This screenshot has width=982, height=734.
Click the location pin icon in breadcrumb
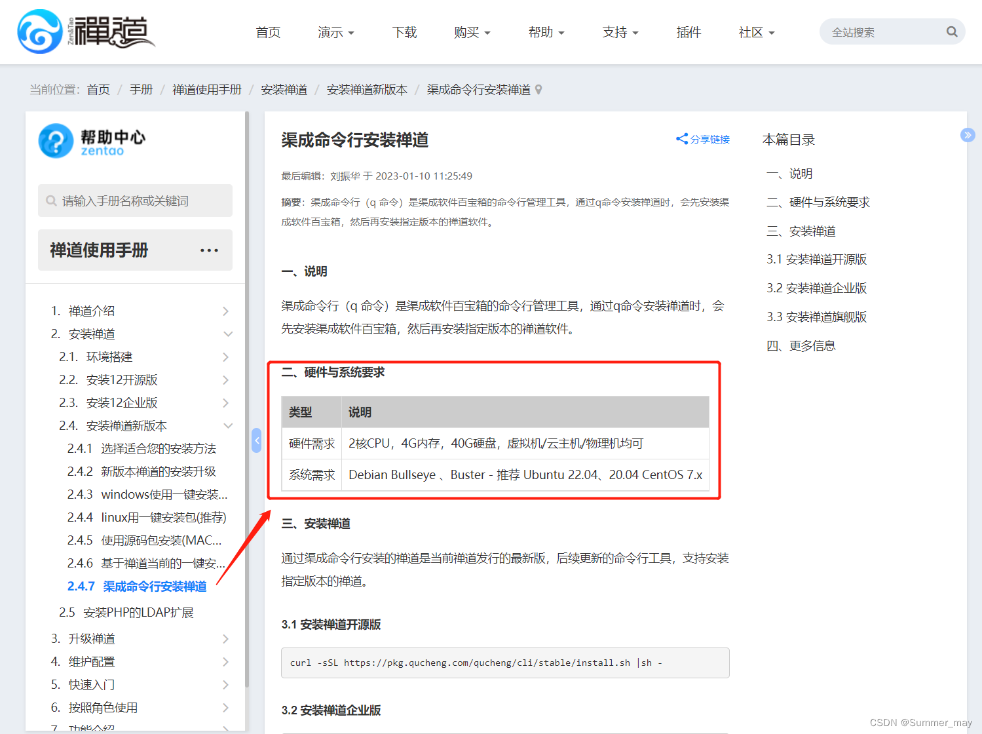point(538,90)
